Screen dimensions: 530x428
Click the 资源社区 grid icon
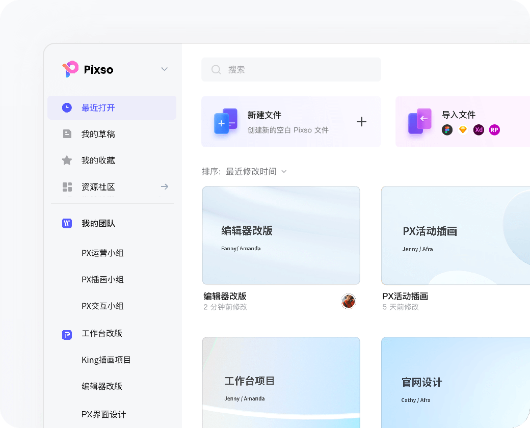(x=67, y=186)
